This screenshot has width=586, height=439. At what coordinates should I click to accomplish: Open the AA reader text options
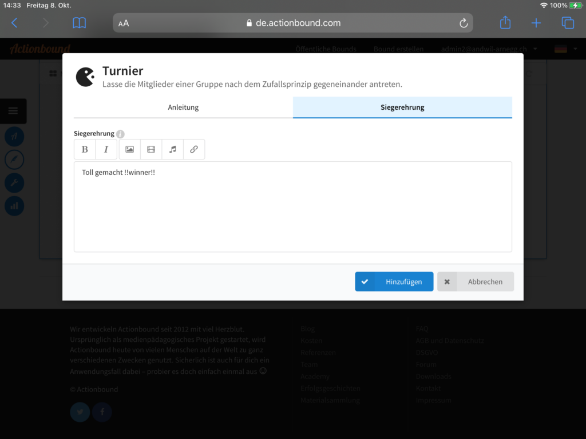point(124,23)
